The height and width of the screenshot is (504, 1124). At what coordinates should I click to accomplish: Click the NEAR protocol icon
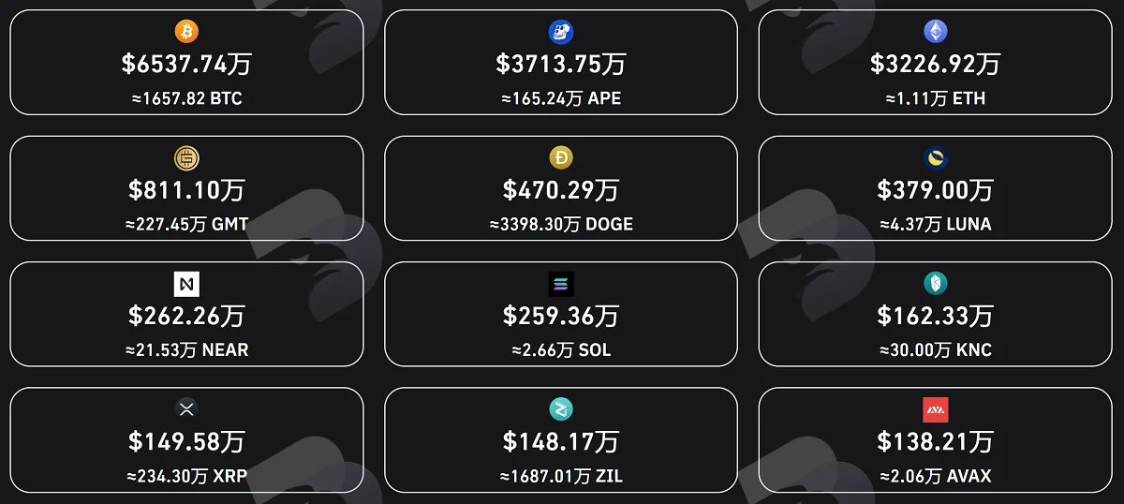(186, 284)
